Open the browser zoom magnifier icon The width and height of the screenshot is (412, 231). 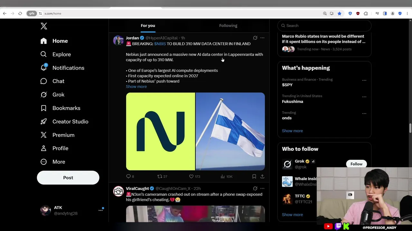325,13
